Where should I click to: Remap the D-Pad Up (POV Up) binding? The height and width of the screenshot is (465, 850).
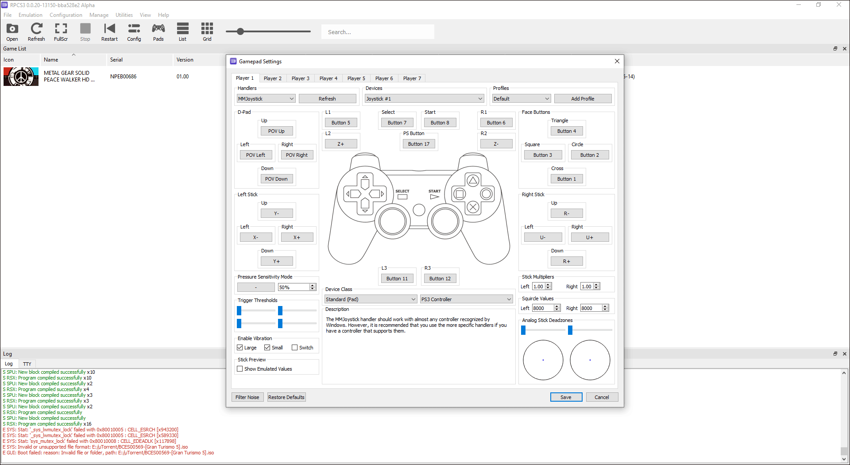click(x=277, y=131)
